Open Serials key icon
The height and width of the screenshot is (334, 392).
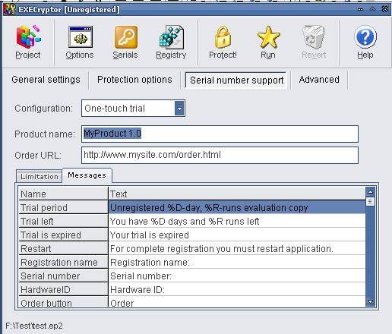pyautogui.click(x=126, y=37)
